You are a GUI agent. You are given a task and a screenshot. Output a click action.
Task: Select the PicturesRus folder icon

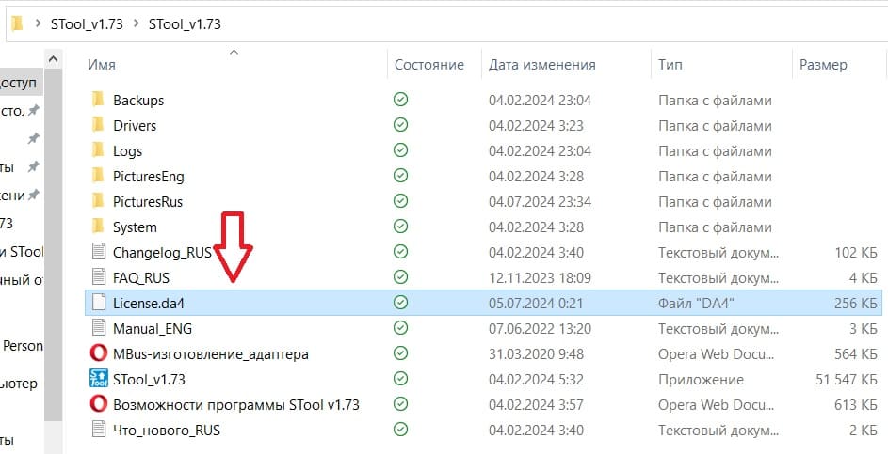(x=98, y=201)
